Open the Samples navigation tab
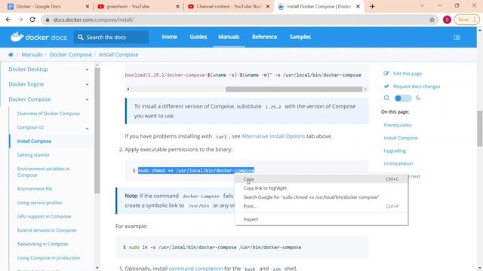483x271 pixels. [300, 37]
